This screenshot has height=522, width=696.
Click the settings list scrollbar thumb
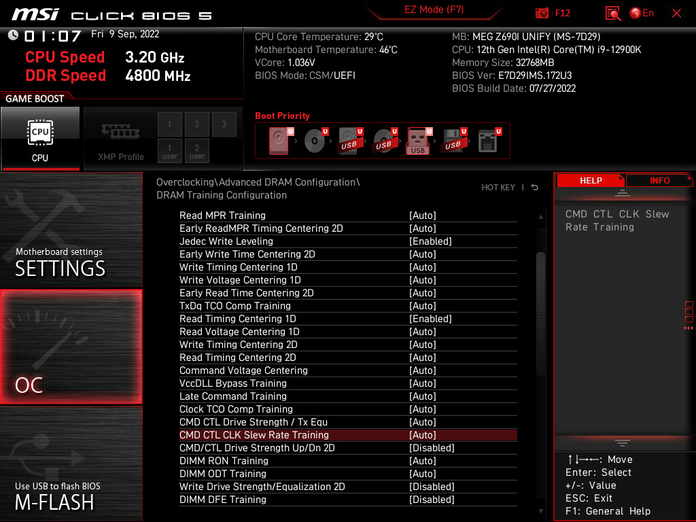540,313
